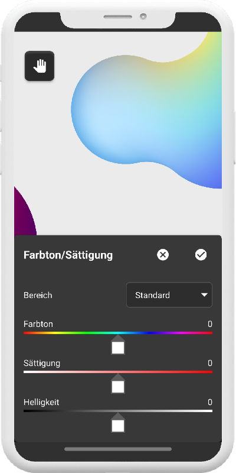Click the Farbton/Sättigung panel title
The width and height of the screenshot is (236, 473).
[x=68, y=255]
